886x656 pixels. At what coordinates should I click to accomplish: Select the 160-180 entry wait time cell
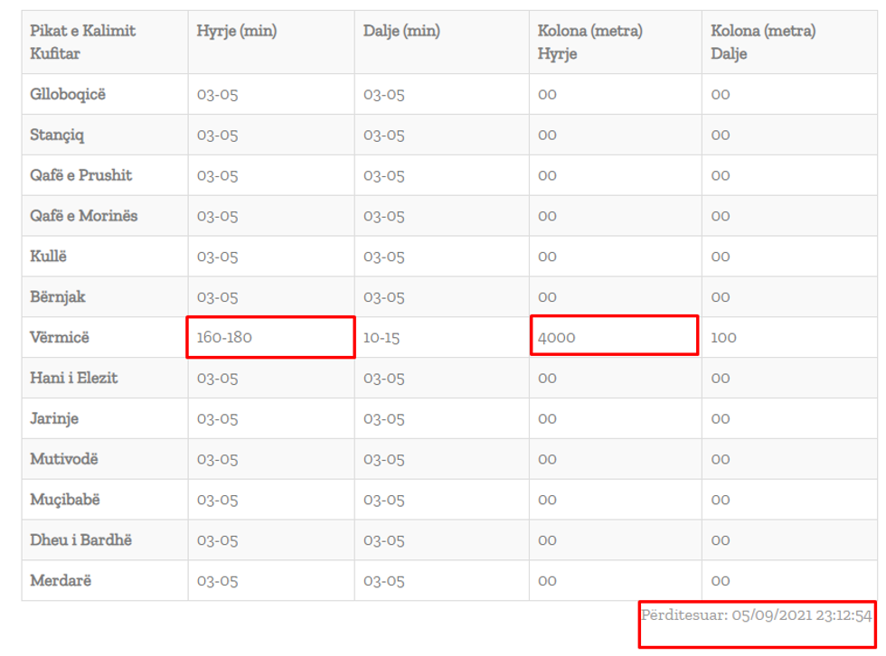click(224, 337)
